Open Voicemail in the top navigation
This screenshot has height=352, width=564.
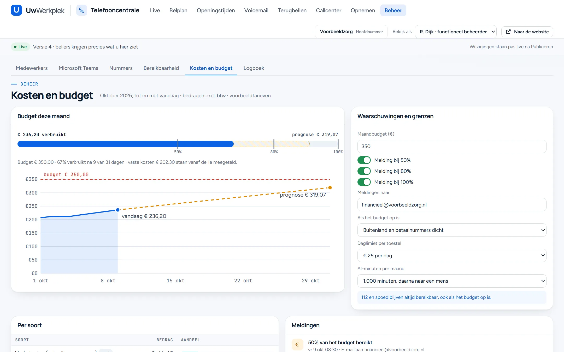pos(256,10)
